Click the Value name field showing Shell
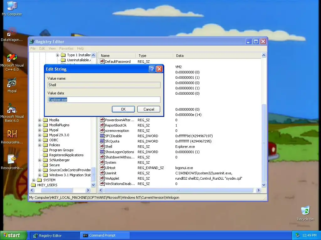Screen dimensions: 321x240 pyautogui.click(x=104, y=85)
